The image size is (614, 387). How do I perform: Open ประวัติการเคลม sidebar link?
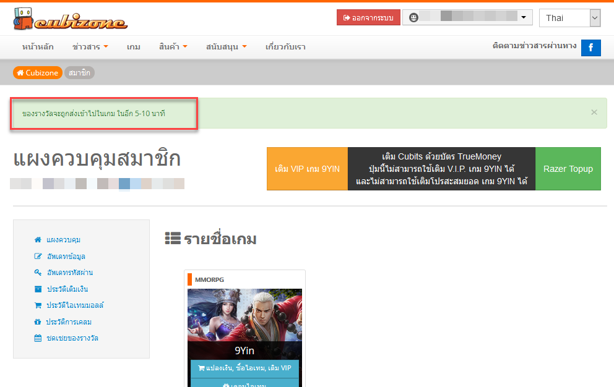click(x=69, y=321)
